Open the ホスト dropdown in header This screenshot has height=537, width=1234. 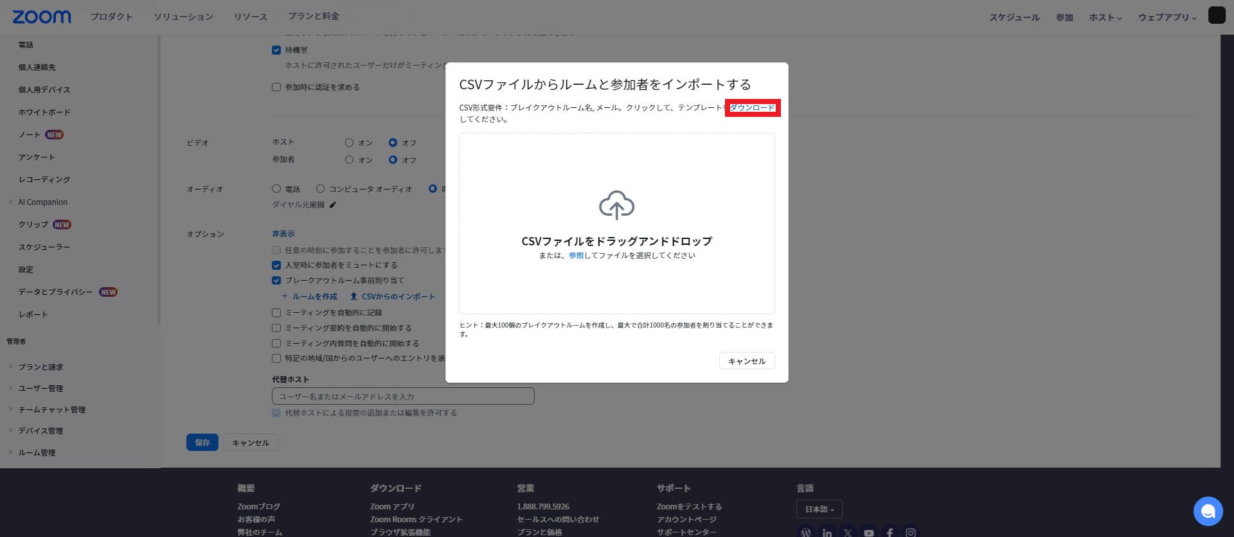pyautogui.click(x=1105, y=17)
